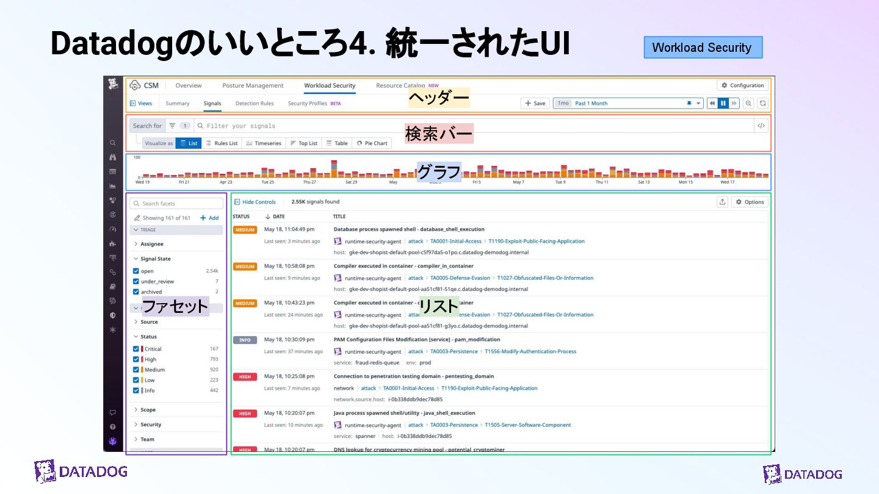Screen dimensions: 879x494
Task: Click the Configuration button
Action: [742, 85]
